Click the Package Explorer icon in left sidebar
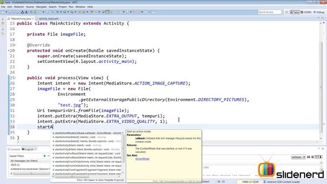The image size is (327, 184). [x=3, y=23]
